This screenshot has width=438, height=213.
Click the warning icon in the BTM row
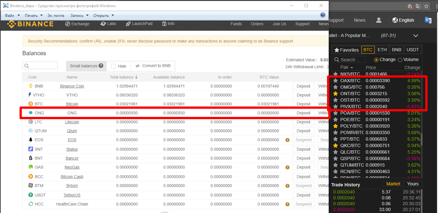(287, 186)
